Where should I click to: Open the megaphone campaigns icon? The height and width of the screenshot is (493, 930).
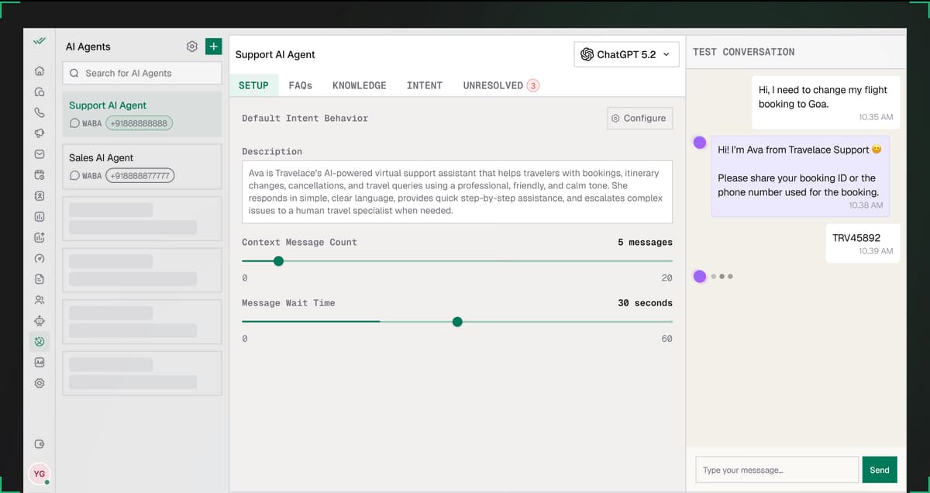pos(40,133)
